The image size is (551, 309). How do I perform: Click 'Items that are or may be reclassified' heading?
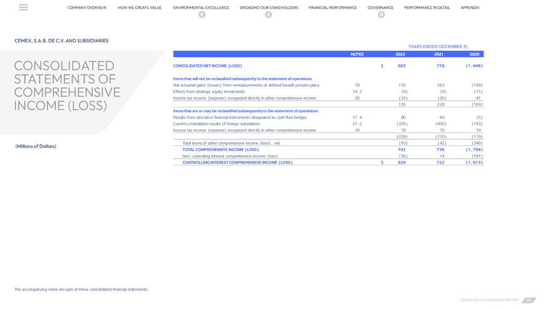(x=245, y=110)
